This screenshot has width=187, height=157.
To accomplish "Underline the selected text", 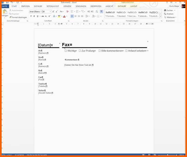I will click(x=38, y=16).
